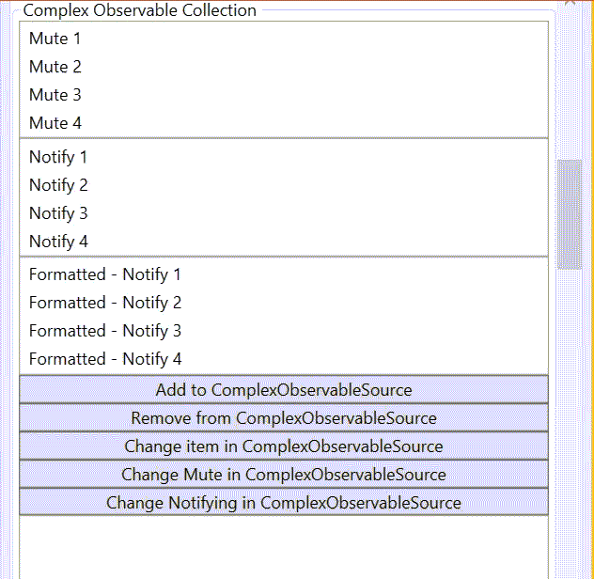Click the vertical scrollbar thumb
Screen dimensions: 594x579
(570, 214)
